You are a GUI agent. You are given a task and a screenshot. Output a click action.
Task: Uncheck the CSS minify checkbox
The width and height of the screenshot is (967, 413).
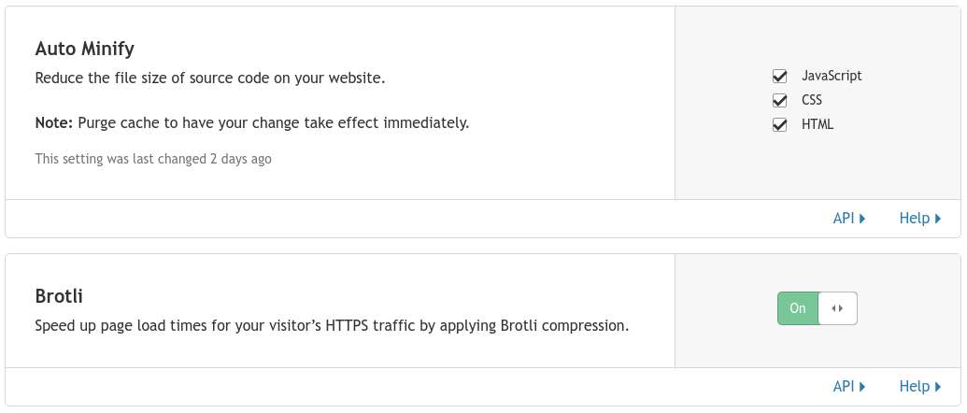point(779,101)
